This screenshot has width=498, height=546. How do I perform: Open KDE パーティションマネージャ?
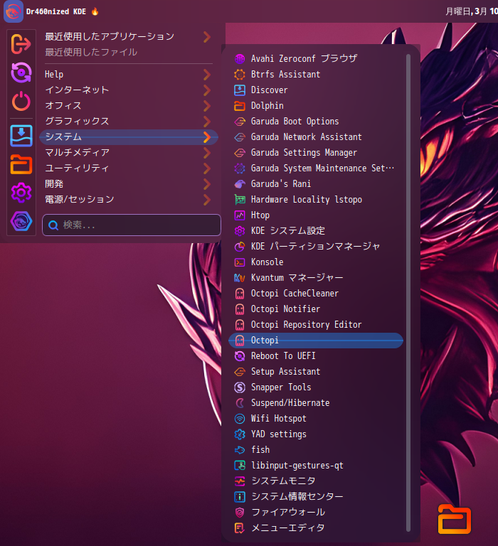click(x=316, y=247)
